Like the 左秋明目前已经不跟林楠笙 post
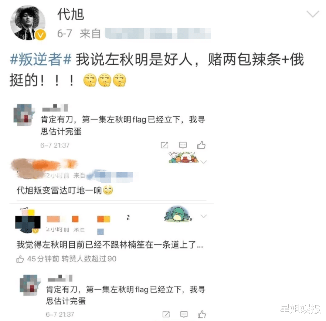The height and width of the screenshot is (321, 326). pos(20,259)
